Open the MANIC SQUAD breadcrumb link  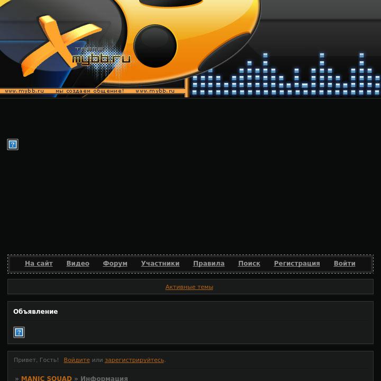pyautogui.click(x=47, y=378)
